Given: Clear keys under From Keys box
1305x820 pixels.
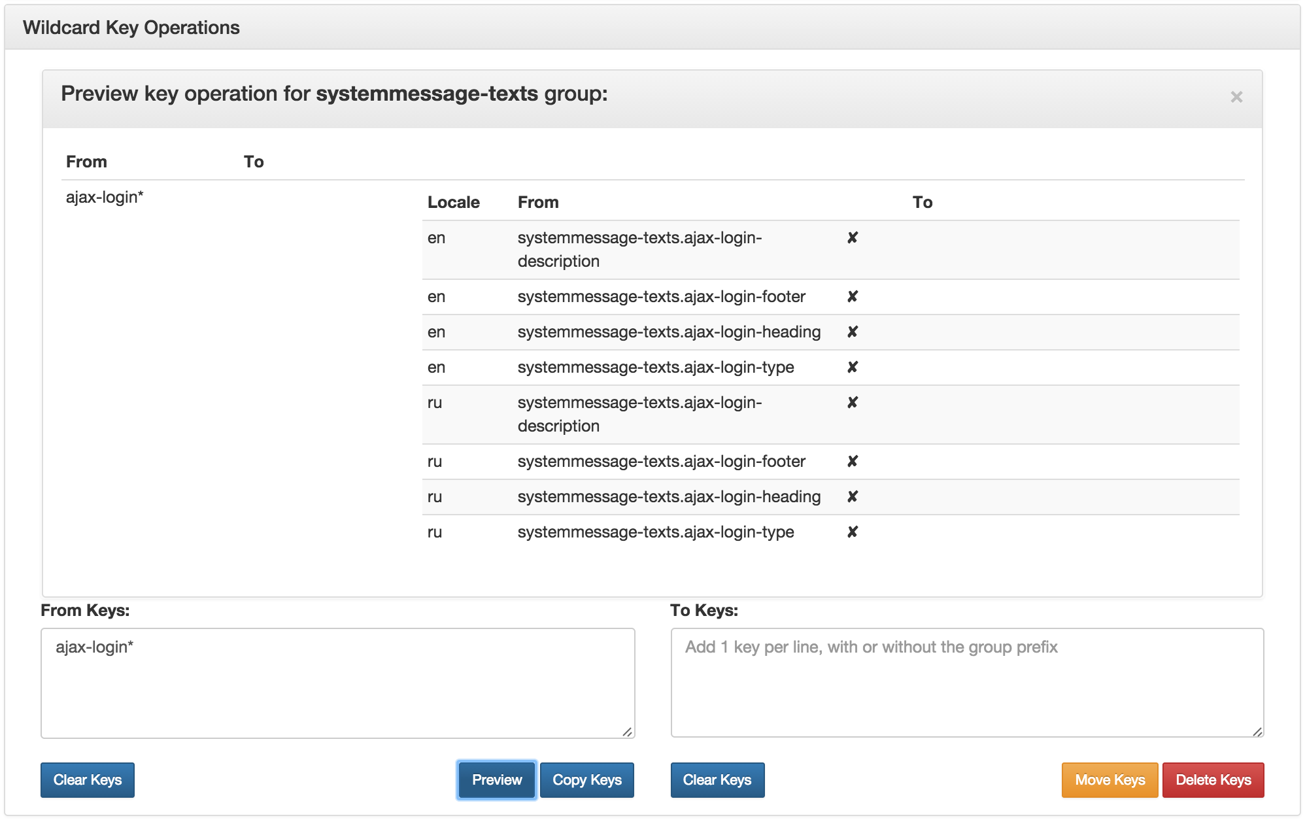Looking at the screenshot, I should pos(88,780).
